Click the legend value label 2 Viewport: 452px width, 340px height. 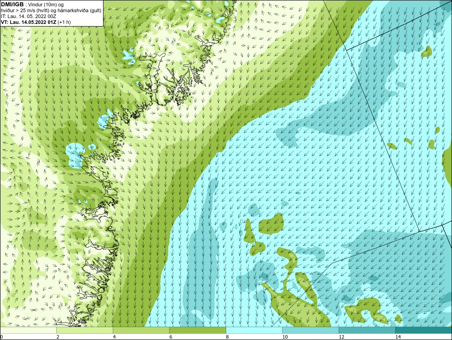click(x=58, y=337)
